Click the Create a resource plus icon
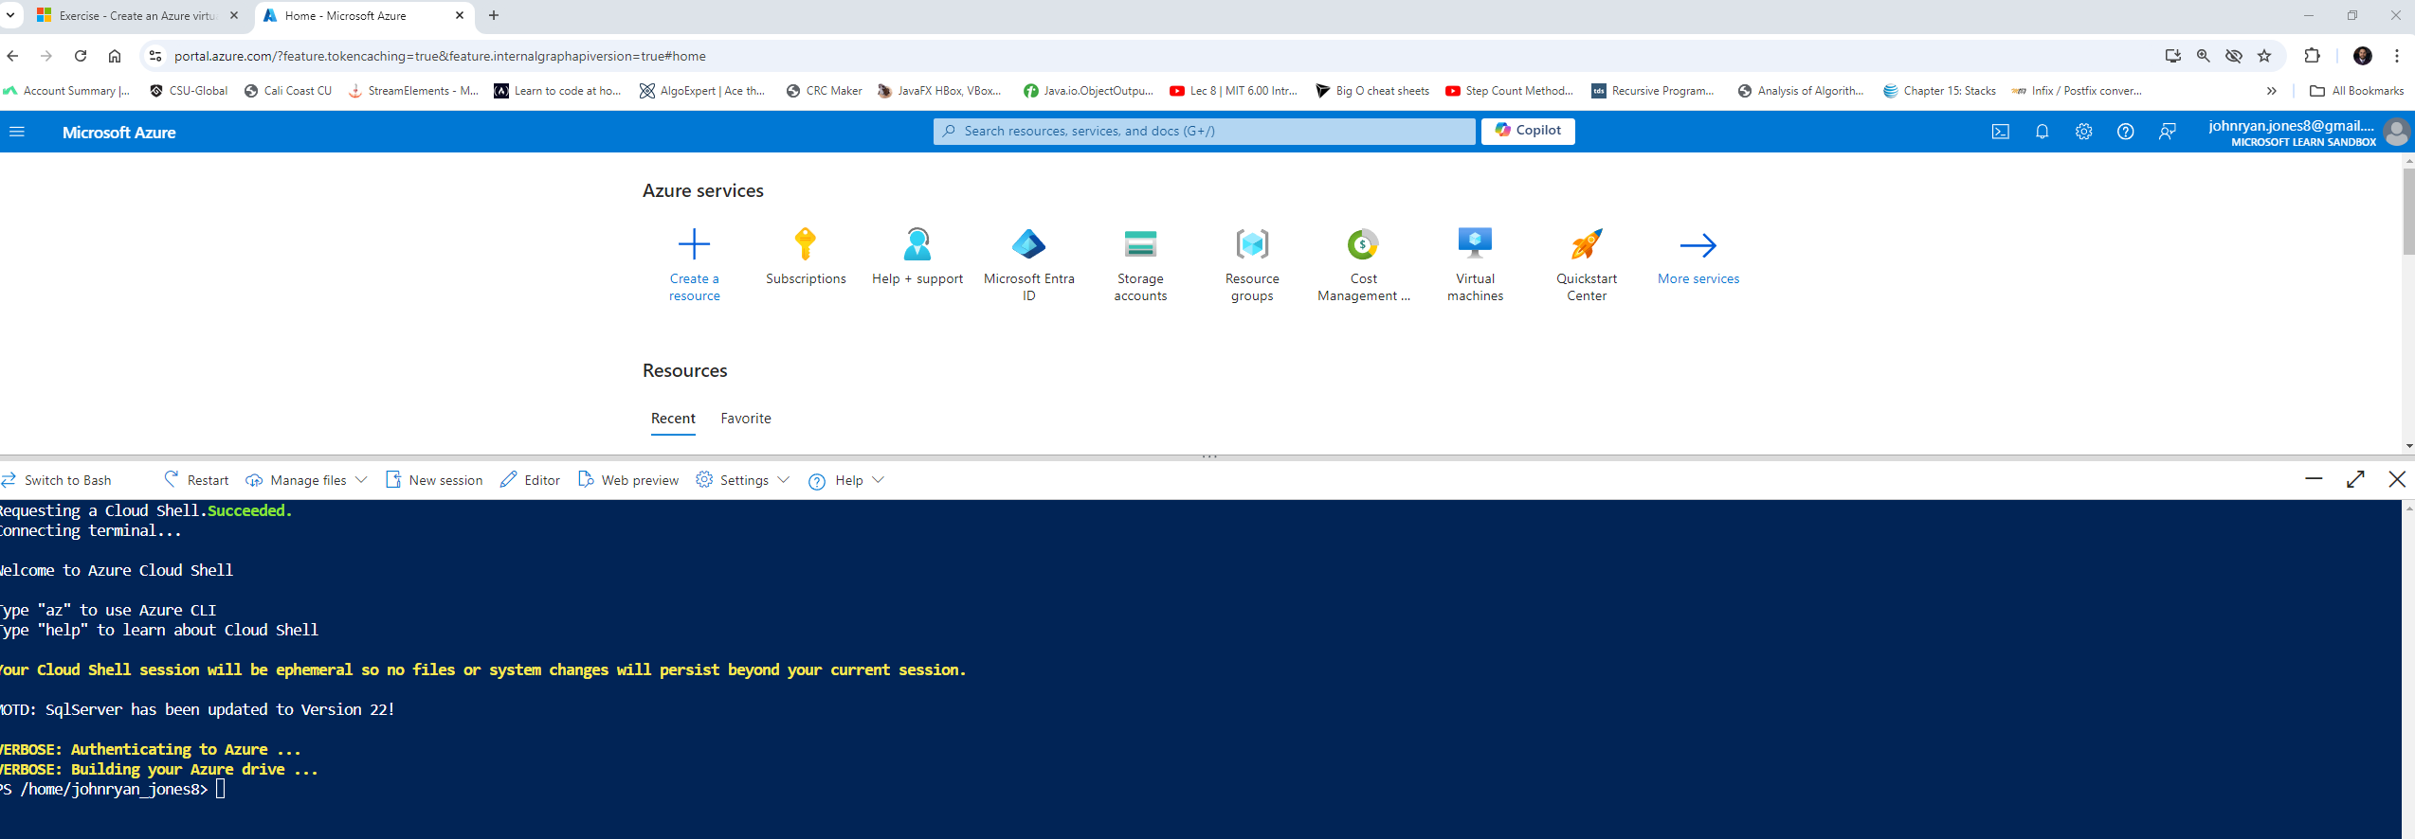This screenshot has width=2415, height=839. coord(694,244)
